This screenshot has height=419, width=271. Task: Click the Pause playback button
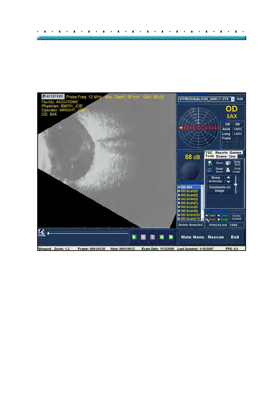153,237
